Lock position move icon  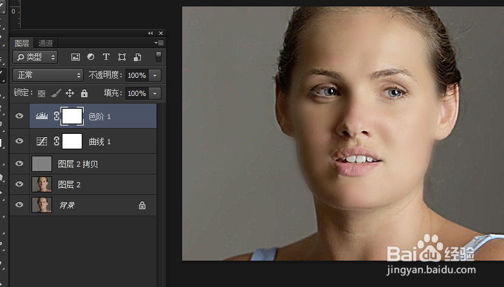click(x=70, y=93)
